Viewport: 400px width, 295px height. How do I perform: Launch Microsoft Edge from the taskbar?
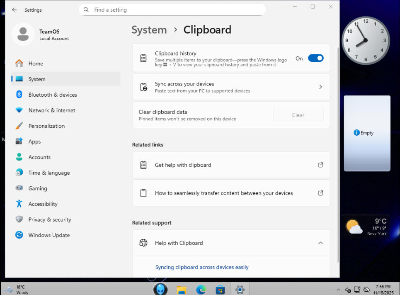(201, 290)
